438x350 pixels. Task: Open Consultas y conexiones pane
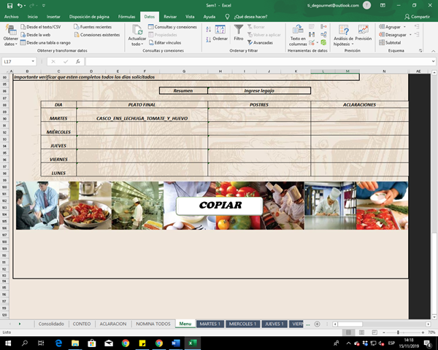tap(172, 27)
